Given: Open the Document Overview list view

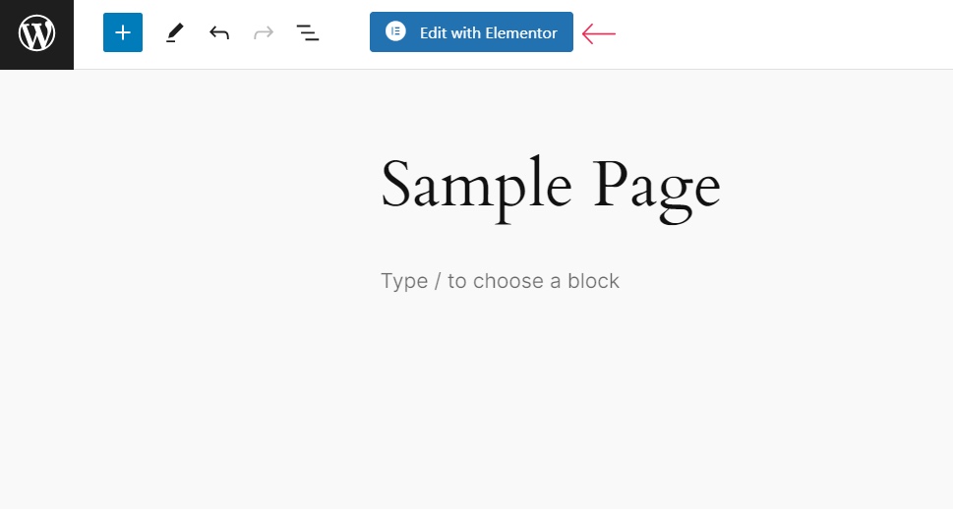Looking at the screenshot, I should click(x=308, y=32).
